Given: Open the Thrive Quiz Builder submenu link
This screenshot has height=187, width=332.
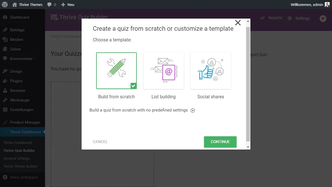Looking at the screenshot, I should tap(19, 151).
